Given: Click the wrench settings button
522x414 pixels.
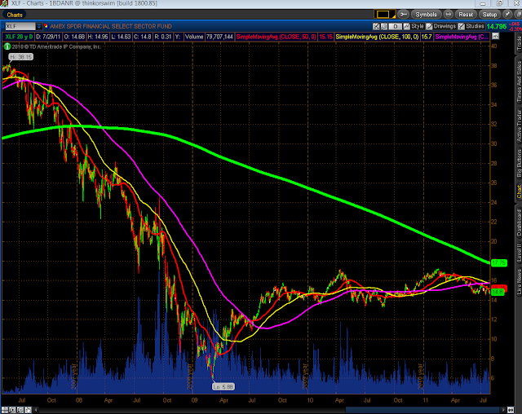Looking at the screenshot, I should click(x=403, y=15).
